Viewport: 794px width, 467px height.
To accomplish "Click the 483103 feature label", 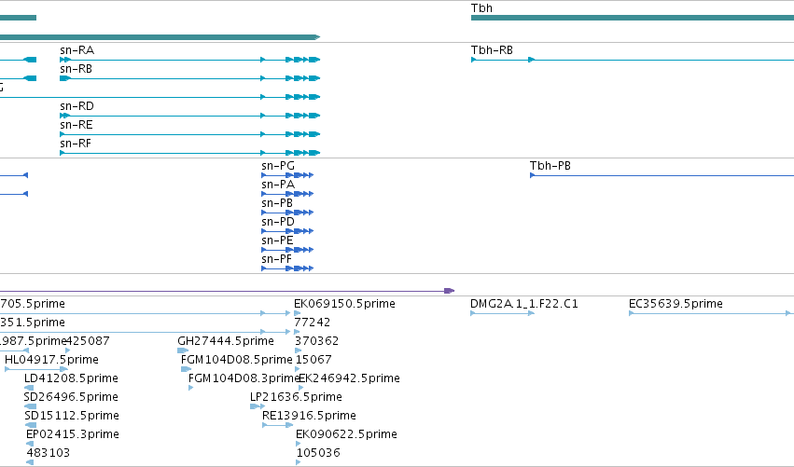I will [49, 453].
